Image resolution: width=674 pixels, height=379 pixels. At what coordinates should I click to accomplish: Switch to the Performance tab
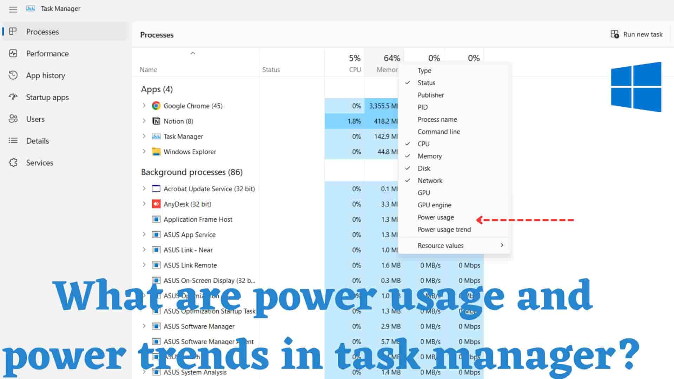[x=65, y=53]
